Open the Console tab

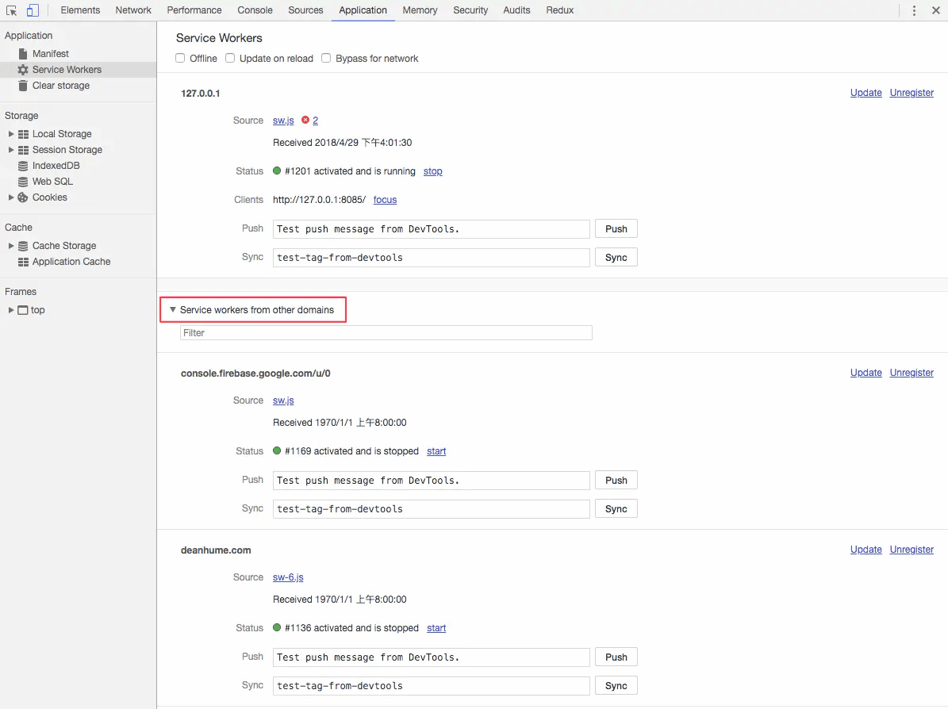(255, 10)
